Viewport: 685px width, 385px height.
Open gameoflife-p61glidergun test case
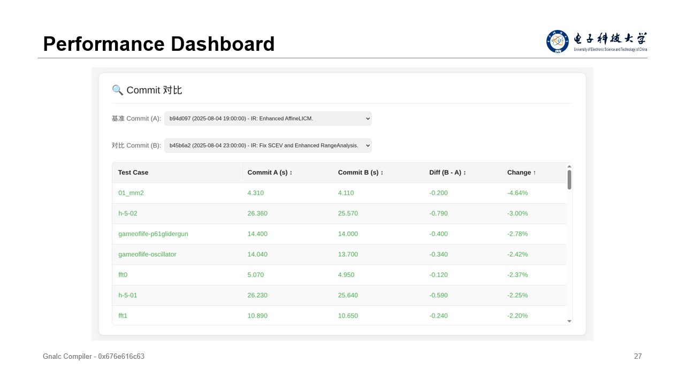click(x=153, y=234)
